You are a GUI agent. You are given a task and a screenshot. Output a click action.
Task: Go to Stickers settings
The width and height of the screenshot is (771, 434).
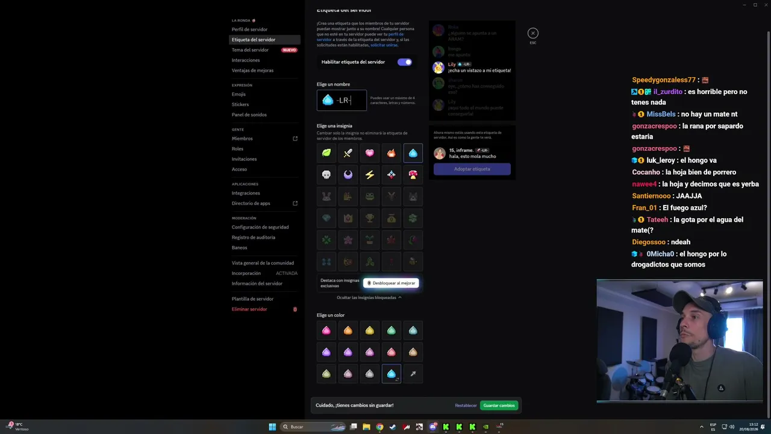coord(265,104)
